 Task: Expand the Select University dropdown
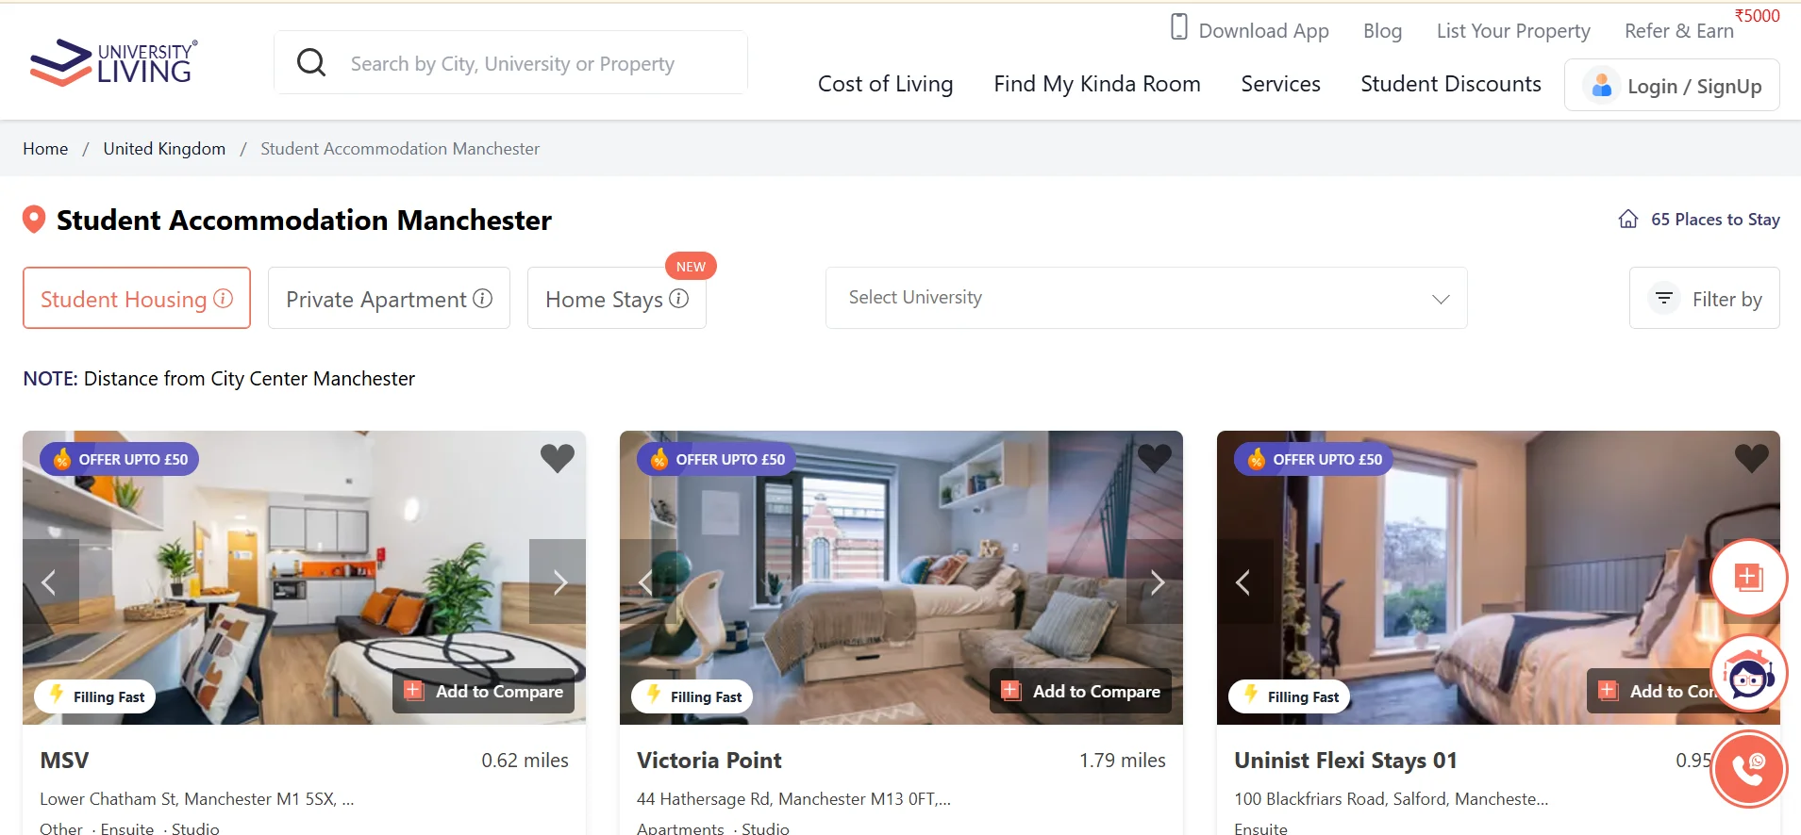[x=1146, y=298]
